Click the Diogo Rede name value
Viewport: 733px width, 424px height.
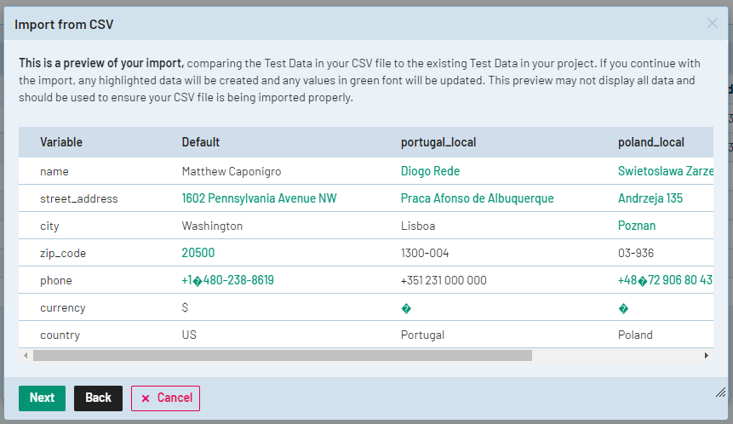coord(430,171)
